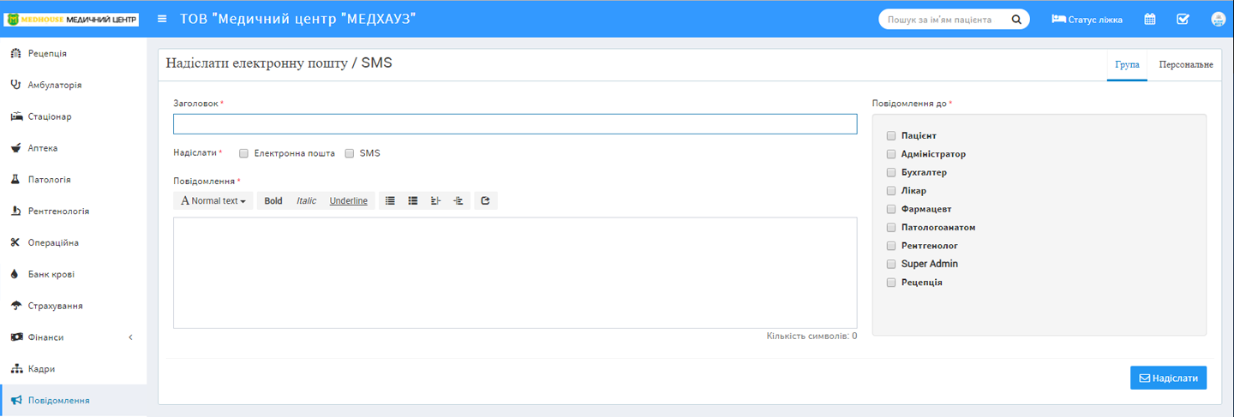Open Рецепція in the sidebar
The image size is (1234, 417).
74,53
